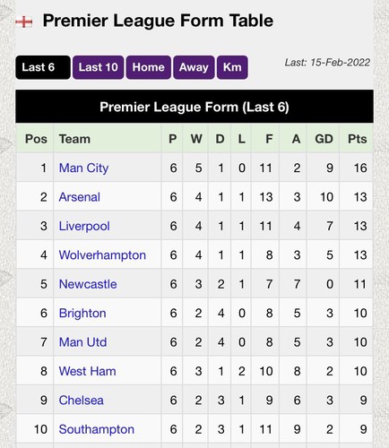This screenshot has height=448, width=389.
Task: Go to the Liverpool team page
Action: pyautogui.click(x=84, y=226)
